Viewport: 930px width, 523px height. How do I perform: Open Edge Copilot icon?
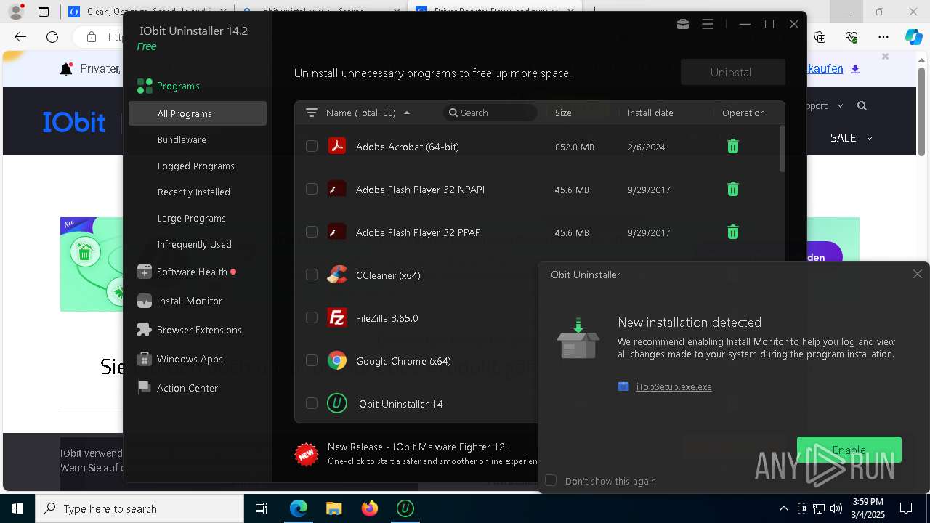coord(913,37)
